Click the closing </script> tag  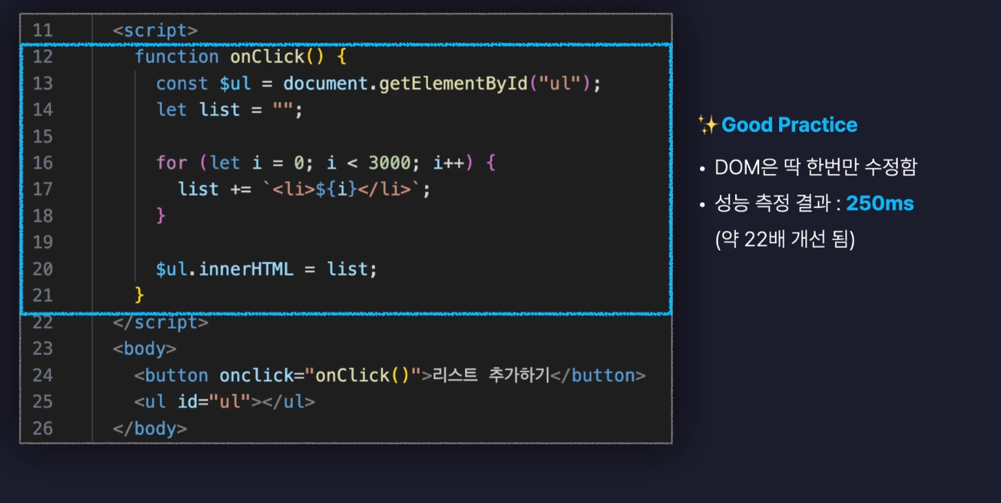(161, 322)
